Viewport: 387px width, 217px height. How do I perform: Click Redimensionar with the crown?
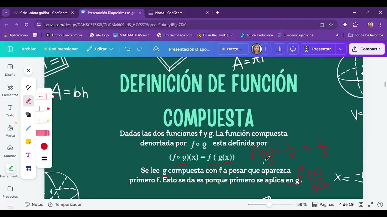[x=61, y=49]
